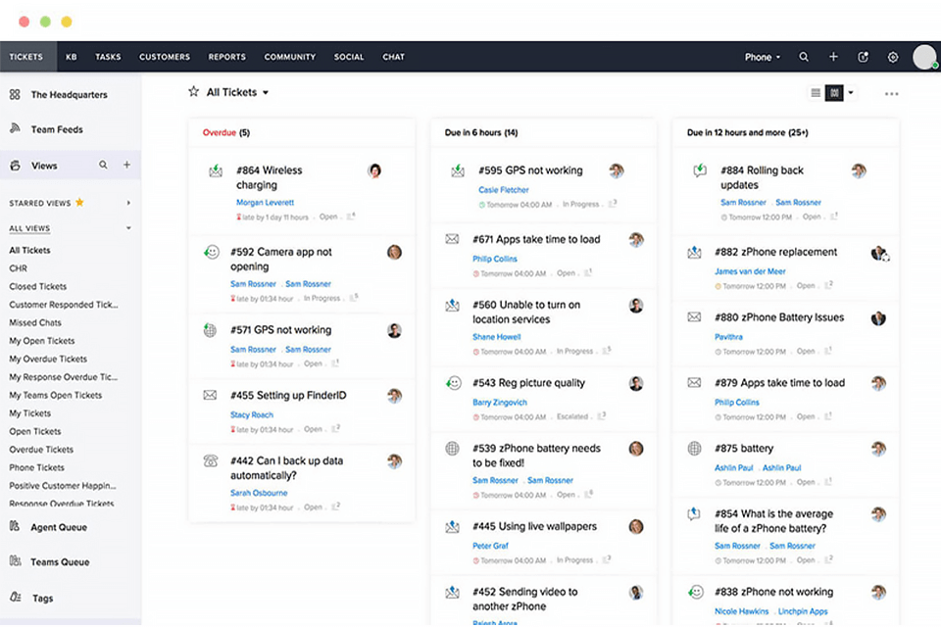Screen dimensions: 941x627
Task: Collapse the ALL VIEWS list
Action: tap(127, 226)
